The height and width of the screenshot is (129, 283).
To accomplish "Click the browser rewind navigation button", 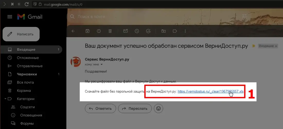I will [12, 4].
